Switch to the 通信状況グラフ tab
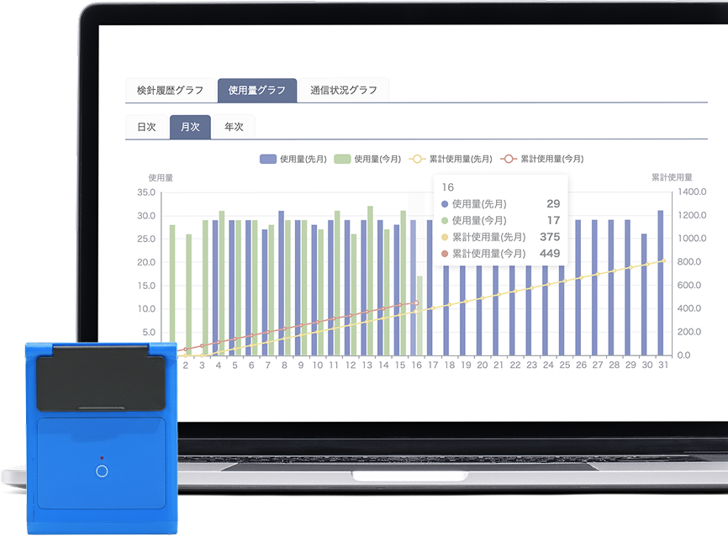 pyautogui.click(x=343, y=91)
